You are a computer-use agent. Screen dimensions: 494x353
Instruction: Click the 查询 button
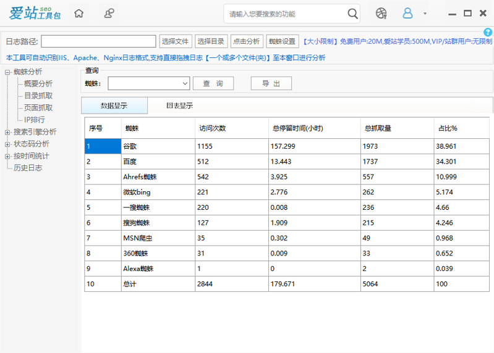[213, 83]
